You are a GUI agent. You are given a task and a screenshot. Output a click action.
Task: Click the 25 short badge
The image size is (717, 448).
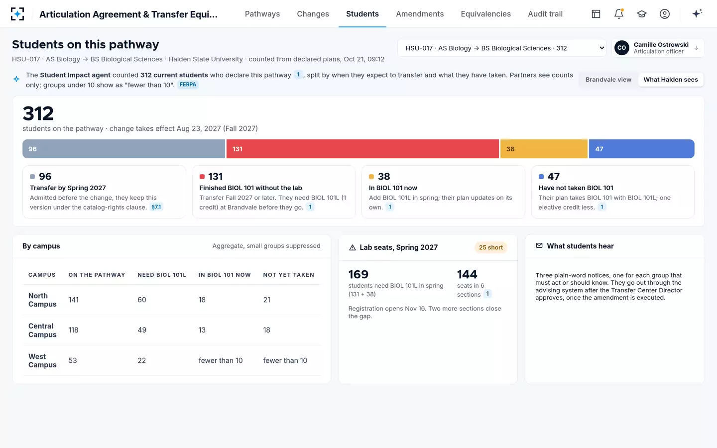tap(490, 247)
